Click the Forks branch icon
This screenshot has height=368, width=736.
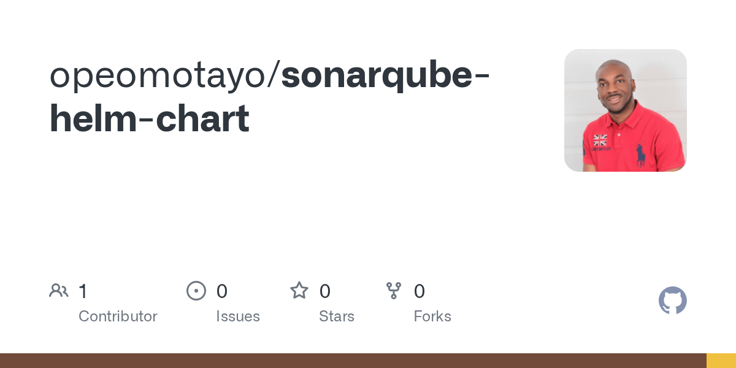(x=394, y=291)
